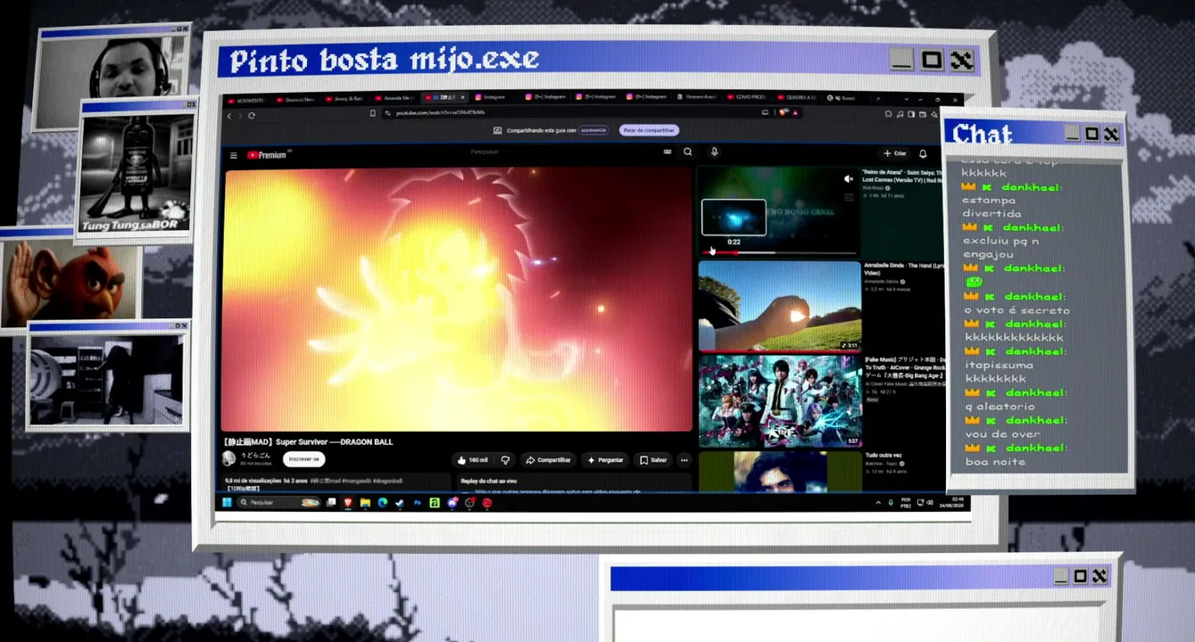Viewport: 1195px width, 642px height.
Task: Open Task View on the taskbar
Action: (331, 503)
